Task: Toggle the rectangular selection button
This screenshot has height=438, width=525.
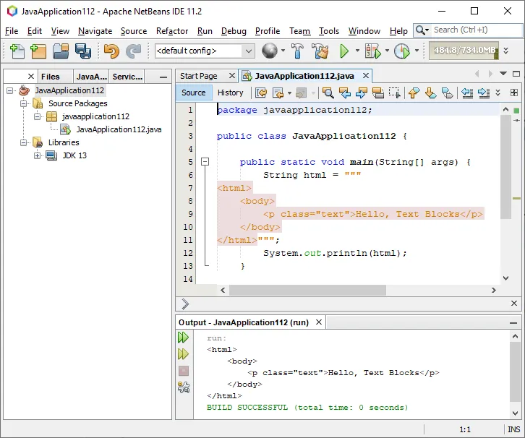Action: click(x=394, y=93)
